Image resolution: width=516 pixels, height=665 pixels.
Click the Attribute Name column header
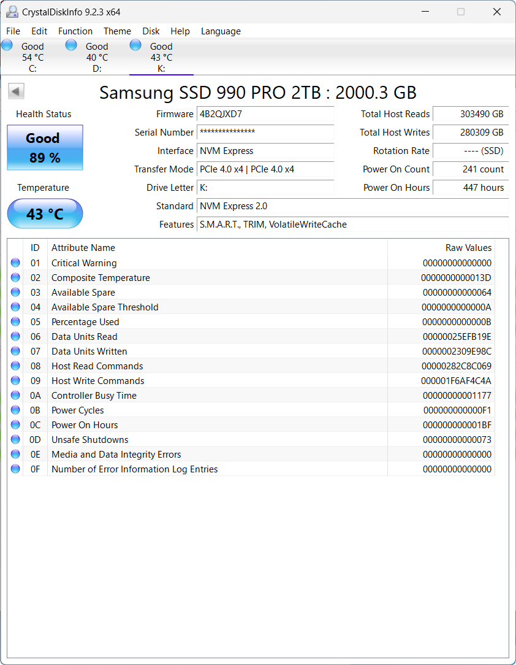tap(218, 248)
